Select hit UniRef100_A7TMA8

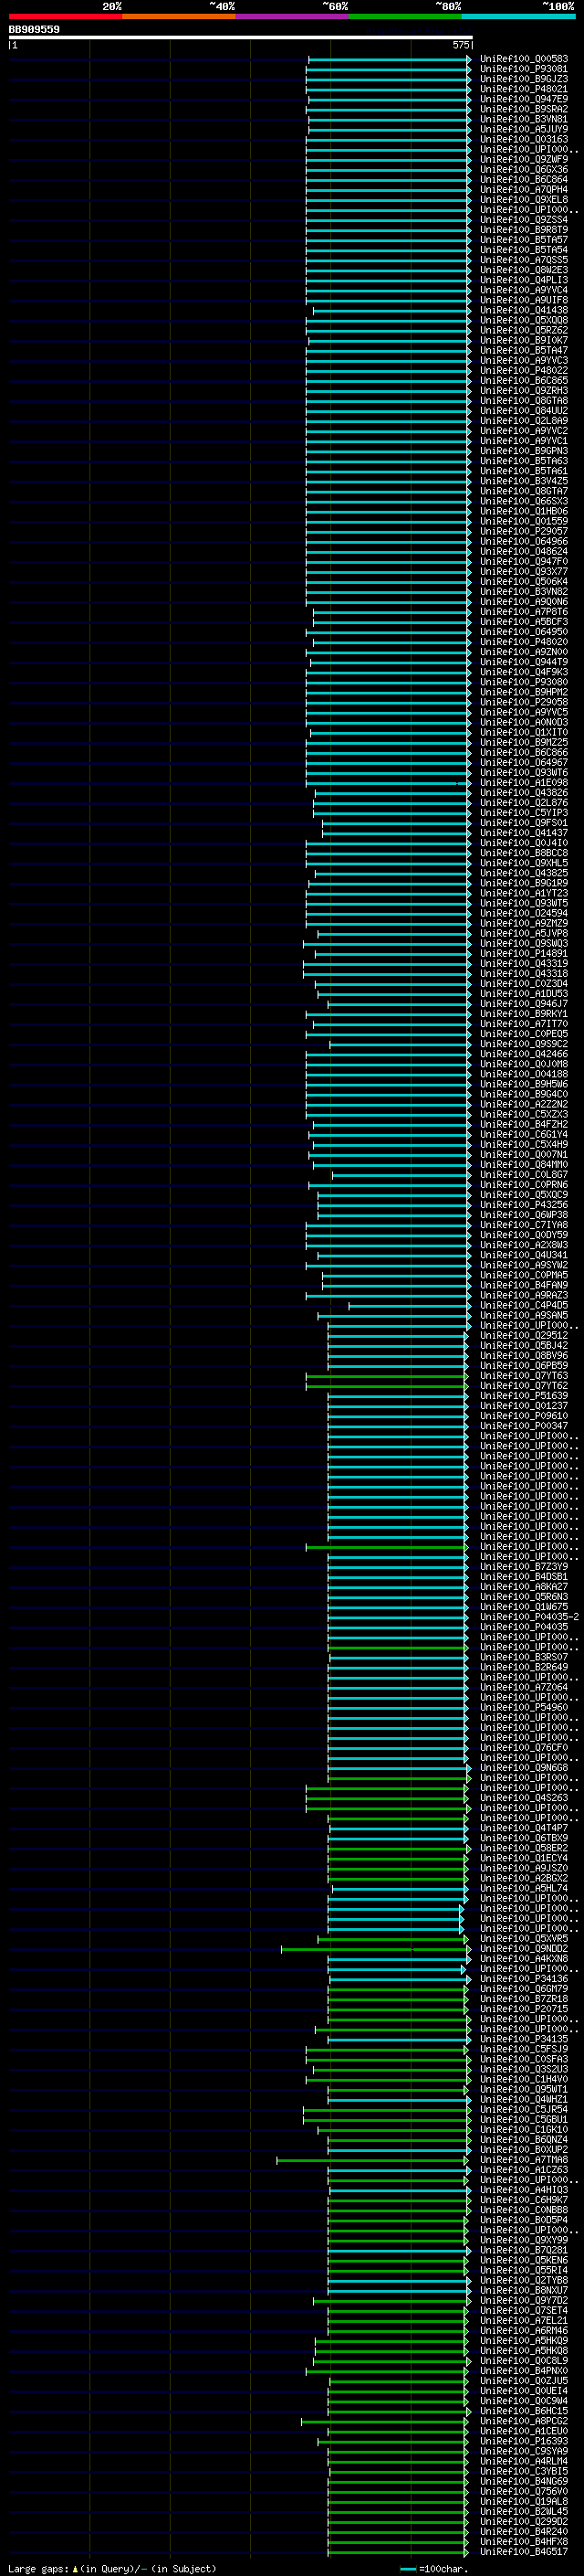524,2160
